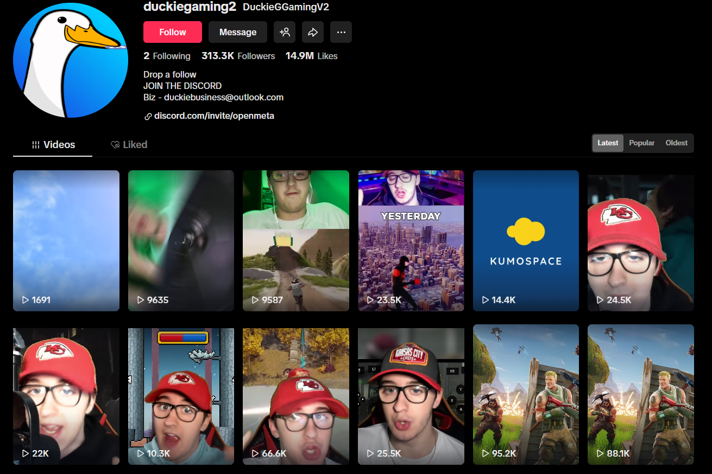The image size is (712, 474).
Task: Open the more options ellipsis menu
Action: (341, 32)
